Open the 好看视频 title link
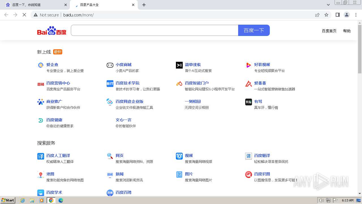362x204 pixels. click(262, 65)
